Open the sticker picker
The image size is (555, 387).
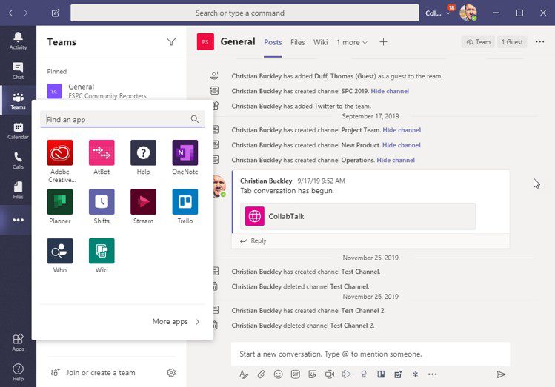click(x=312, y=374)
